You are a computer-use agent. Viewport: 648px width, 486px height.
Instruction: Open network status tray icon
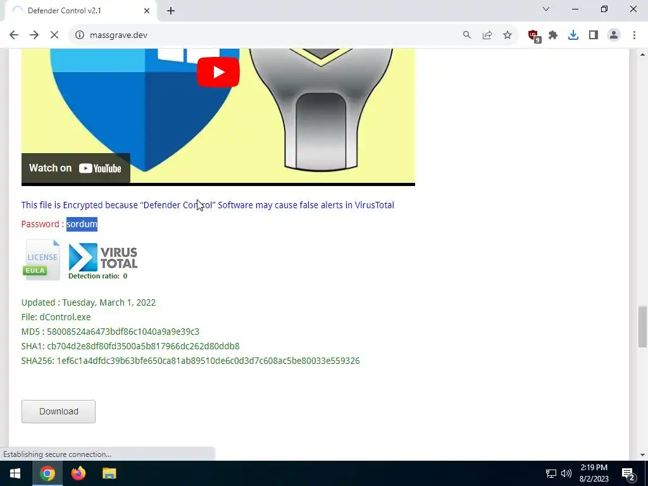[551, 473]
